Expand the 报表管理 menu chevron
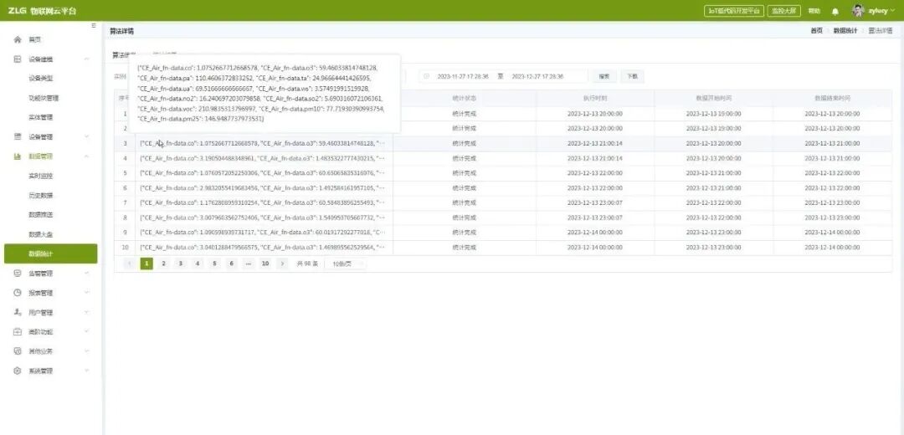The image size is (904, 435). (x=86, y=293)
